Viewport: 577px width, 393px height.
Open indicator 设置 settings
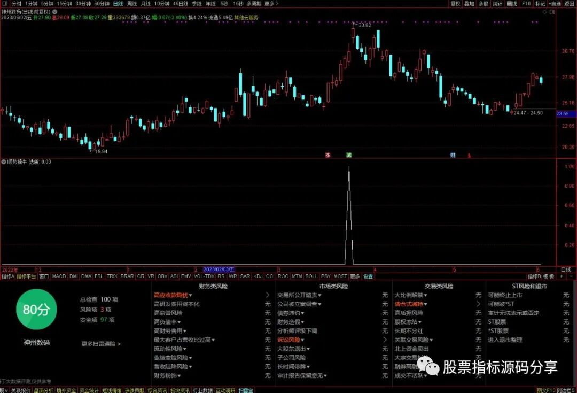pyautogui.click(x=368, y=276)
